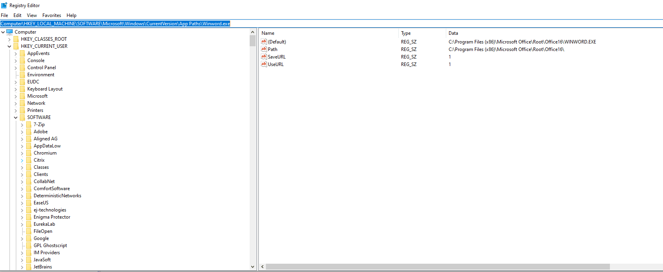The image size is (663, 272).
Task: Click the folder icon next to Console
Action: [22, 60]
